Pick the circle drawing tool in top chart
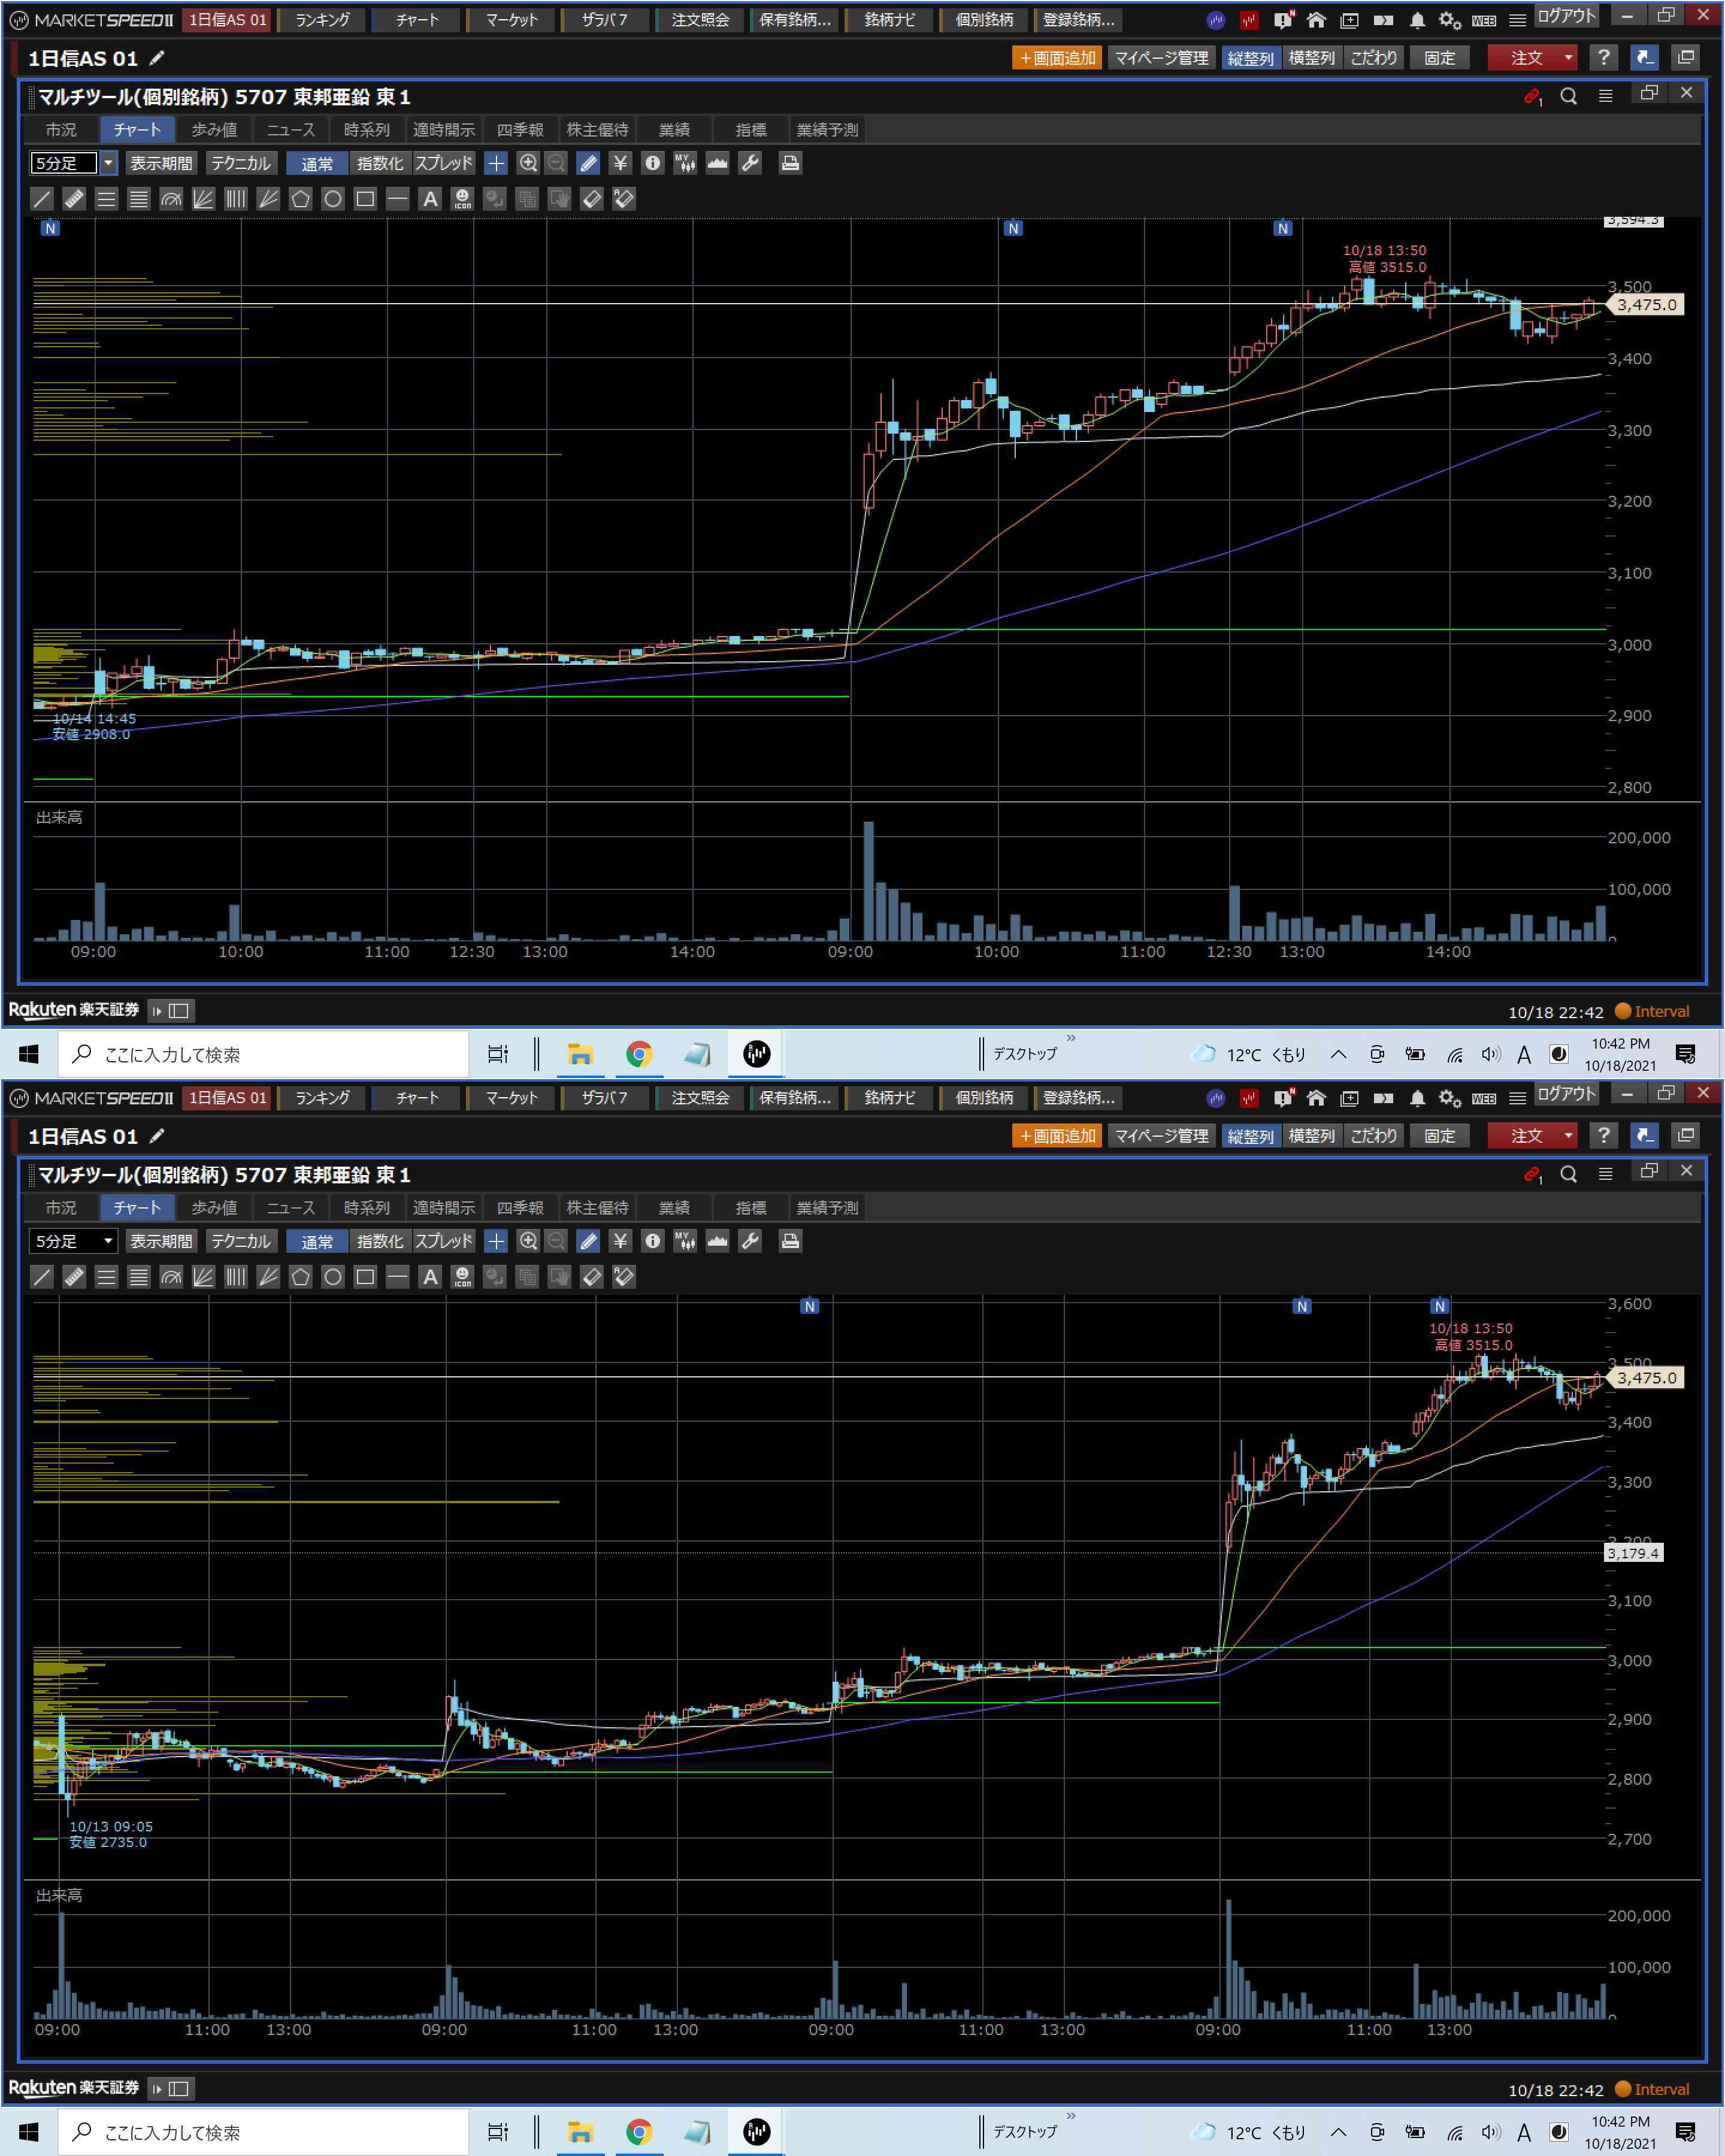 333,199
